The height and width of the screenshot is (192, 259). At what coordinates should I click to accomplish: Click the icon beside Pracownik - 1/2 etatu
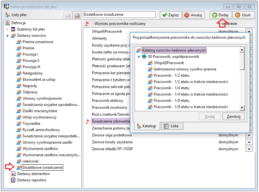tap(150, 75)
